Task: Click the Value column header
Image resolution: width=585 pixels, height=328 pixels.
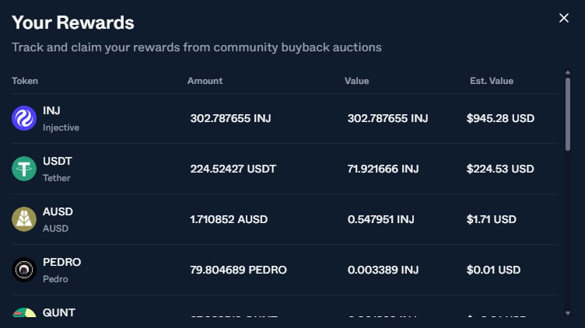Action: (357, 81)
